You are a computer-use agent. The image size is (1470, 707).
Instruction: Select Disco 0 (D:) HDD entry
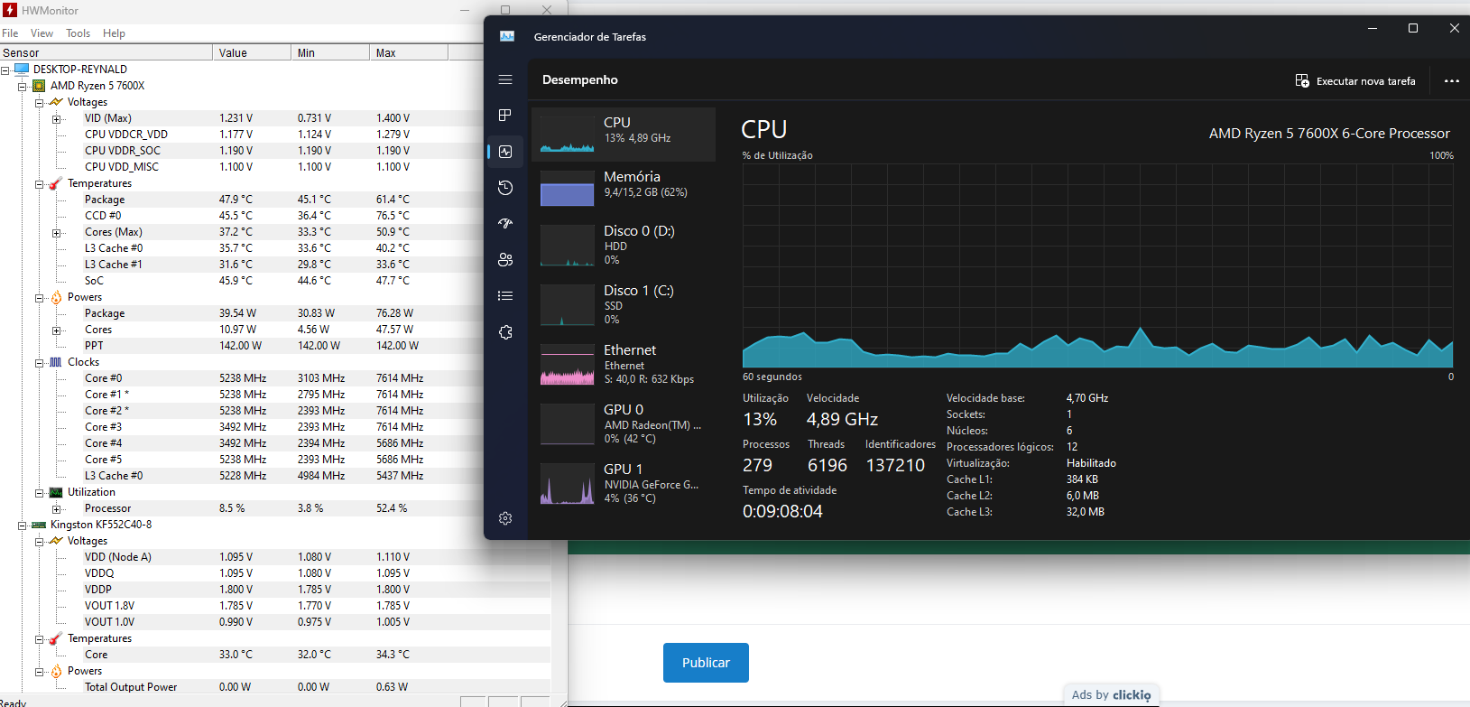[x=624, y=245]
